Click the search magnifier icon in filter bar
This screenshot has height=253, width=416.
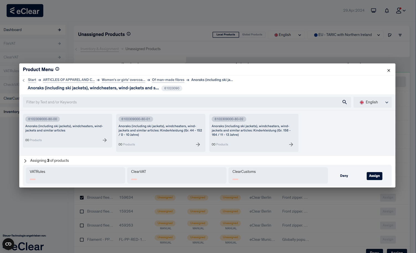tap(344, 102)
